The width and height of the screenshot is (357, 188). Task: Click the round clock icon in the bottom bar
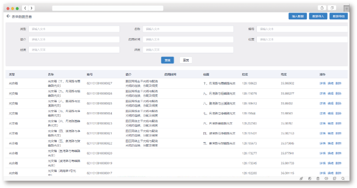click(x=310, y=179)
